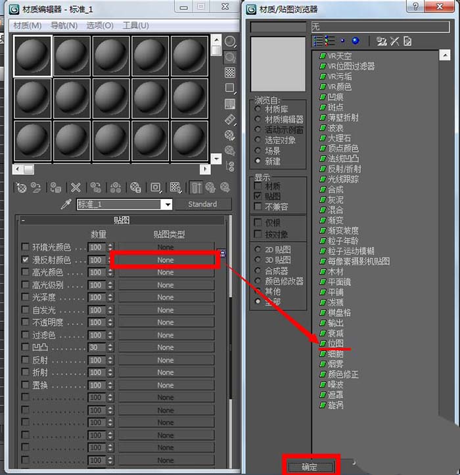Open the Material/Map Navigator icon
This screenshot has width=460, height=475.
click(x=230, y=166)
